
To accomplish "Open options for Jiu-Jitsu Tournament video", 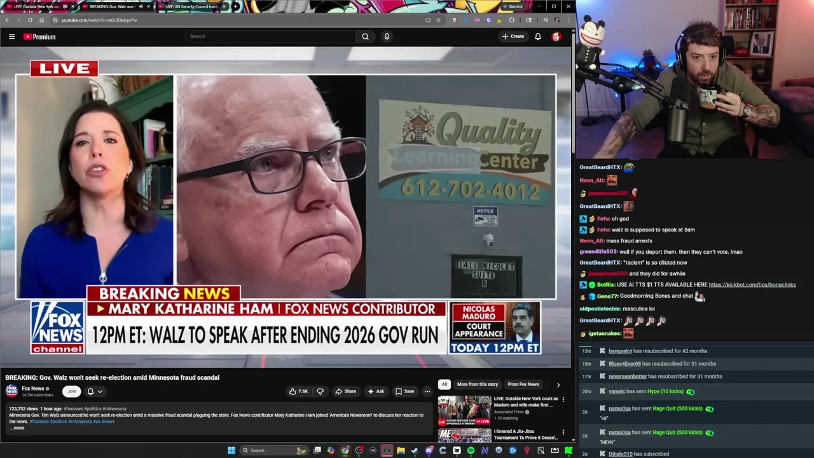I will click(563, 433).
